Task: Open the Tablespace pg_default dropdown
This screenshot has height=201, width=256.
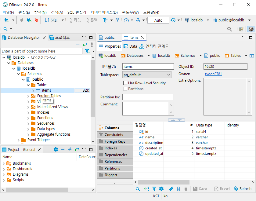Action: pyautogui.click(x=147, y=75)
